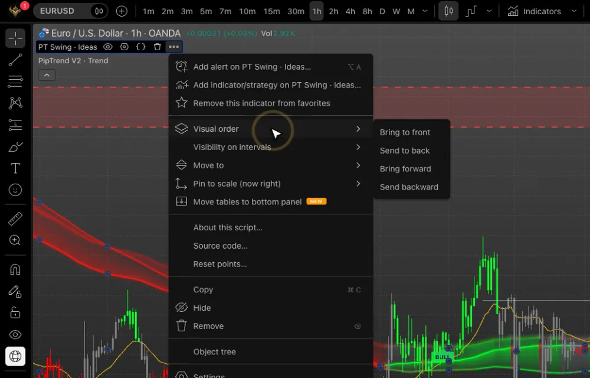Image resolution: width=590 pixels, height=378 pixels.
Task: Select the brush drawing tool
Action: tap(15, 146)
